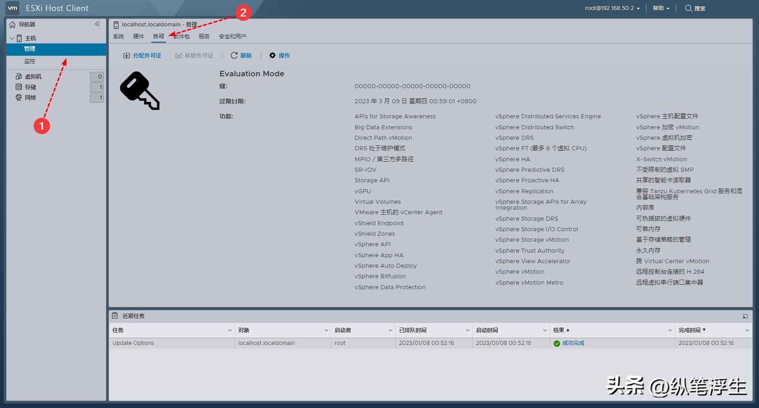Maximize the recent tasks panel

pyautogui.click(x=745, y=316)
